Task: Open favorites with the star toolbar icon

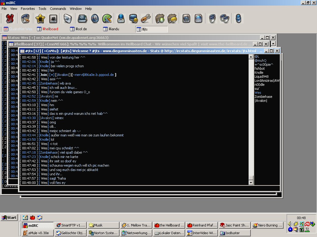Action: [x=40, y=19]
